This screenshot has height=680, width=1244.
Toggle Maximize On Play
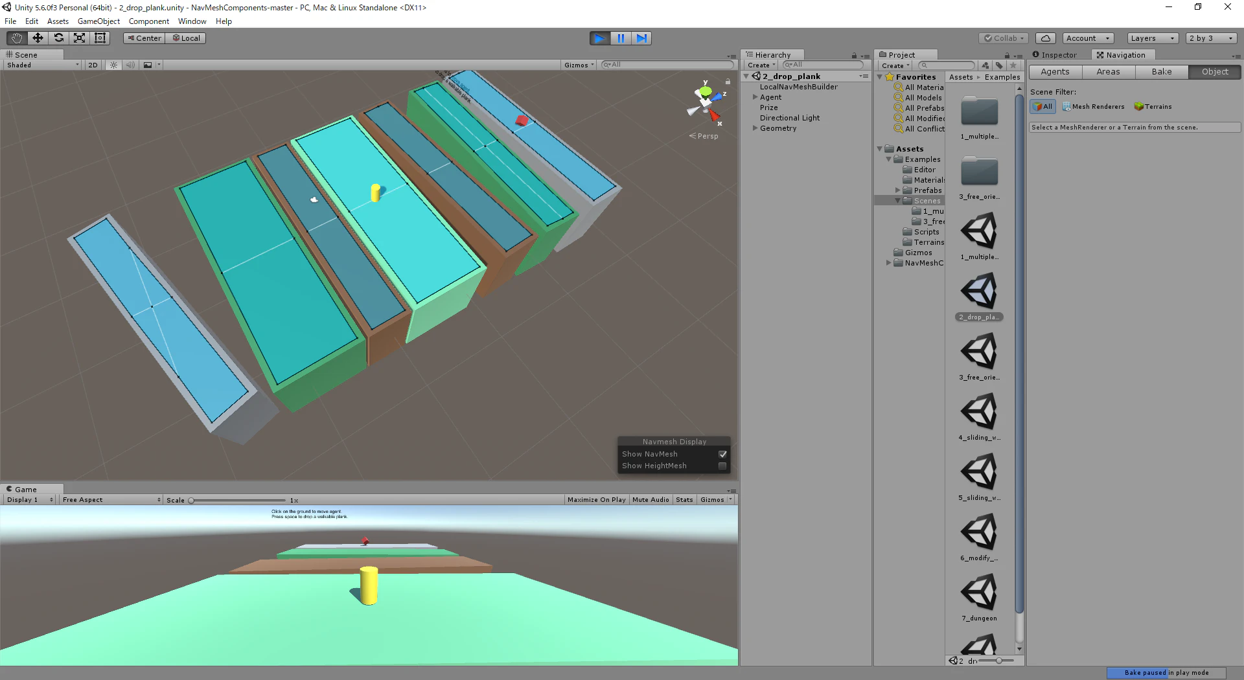596,499
